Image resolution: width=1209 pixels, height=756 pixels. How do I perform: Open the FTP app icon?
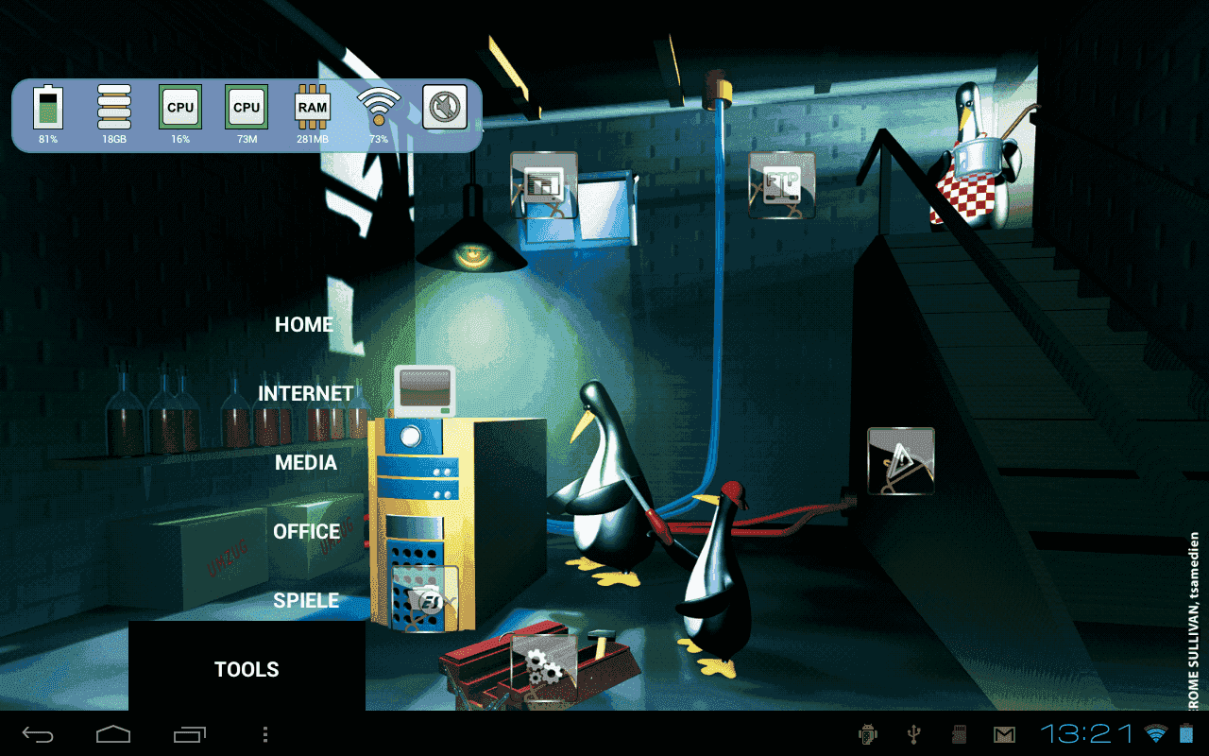pyautogui.click(x=782, y=184)
